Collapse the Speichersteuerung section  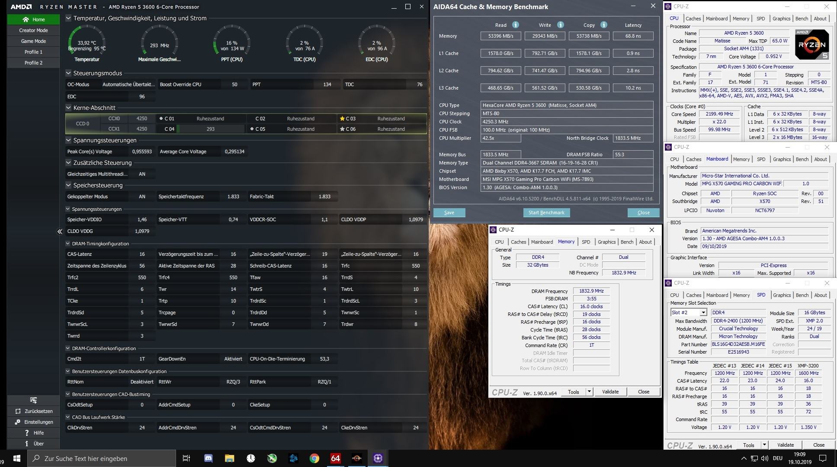pos(68,185)
